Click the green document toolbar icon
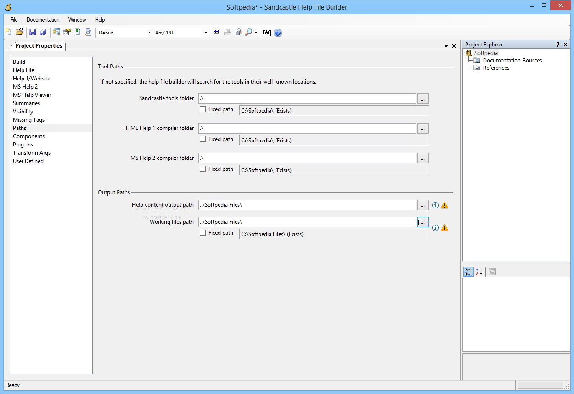This screenshot has width=574, height=394. click(x=78, y=32)
